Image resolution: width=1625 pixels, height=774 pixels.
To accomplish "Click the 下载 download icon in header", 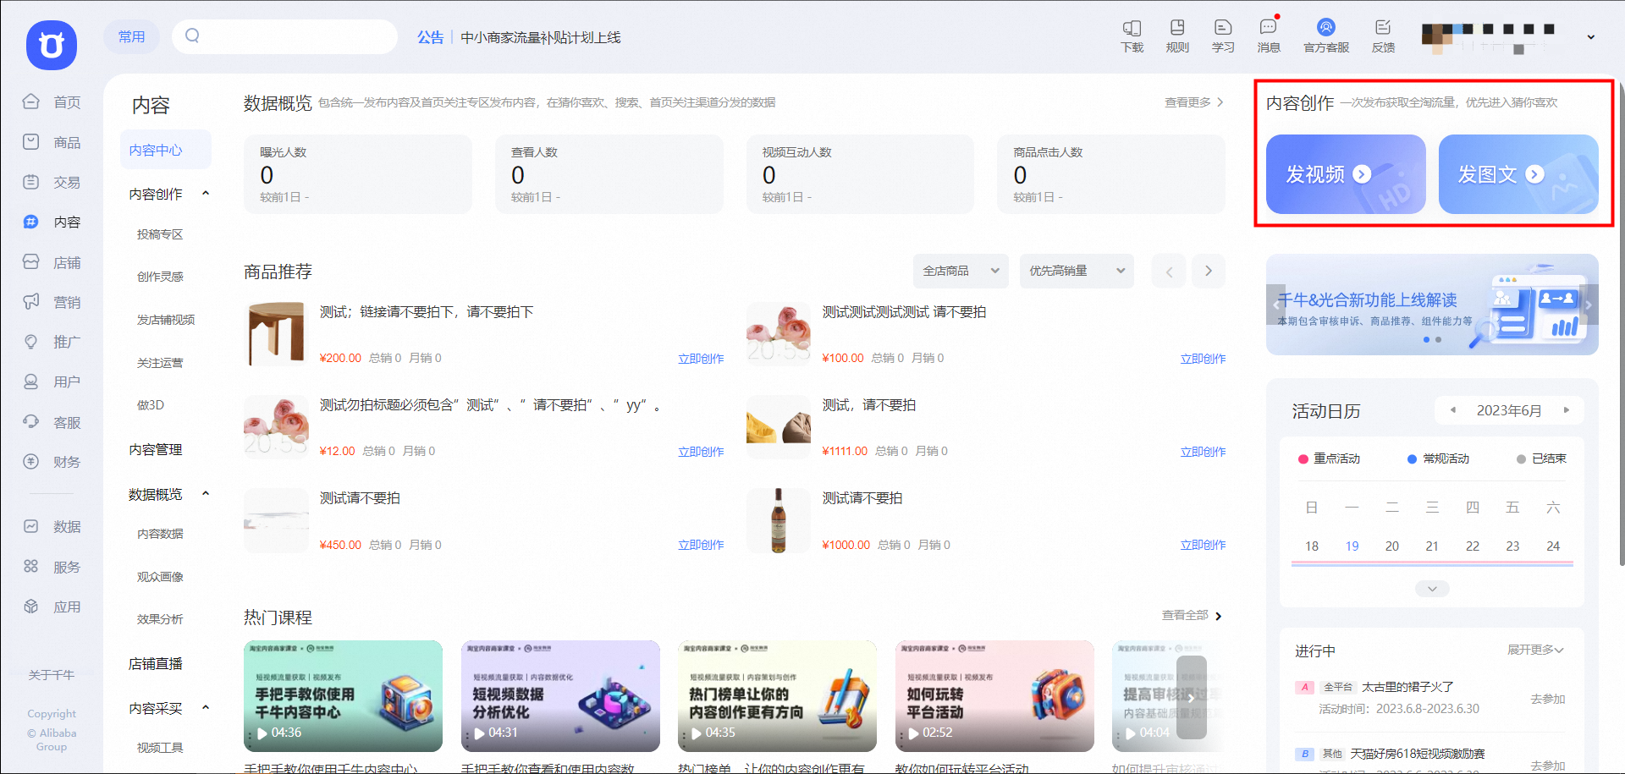I will click(x=1132, y=28).
